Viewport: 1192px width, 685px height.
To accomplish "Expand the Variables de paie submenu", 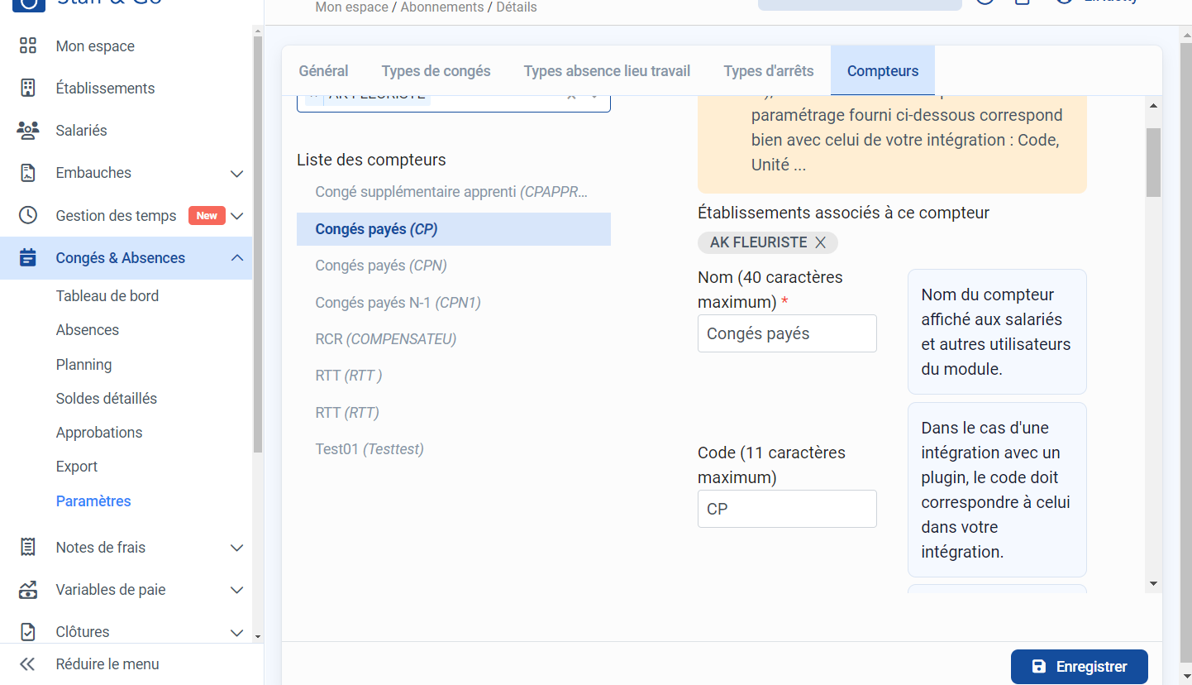I will [237, 590].
